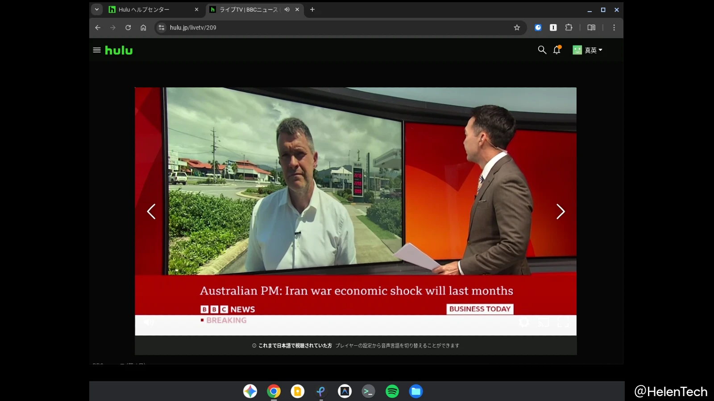The height and width of the screenshot is (401, 714).
Task: Open Chrome reading list book icon
Action: coord(591,27)
